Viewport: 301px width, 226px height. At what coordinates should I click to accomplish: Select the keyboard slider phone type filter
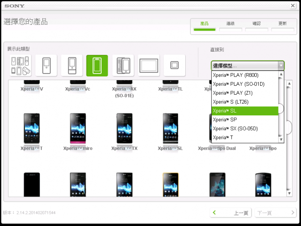[x=123, y=66]
